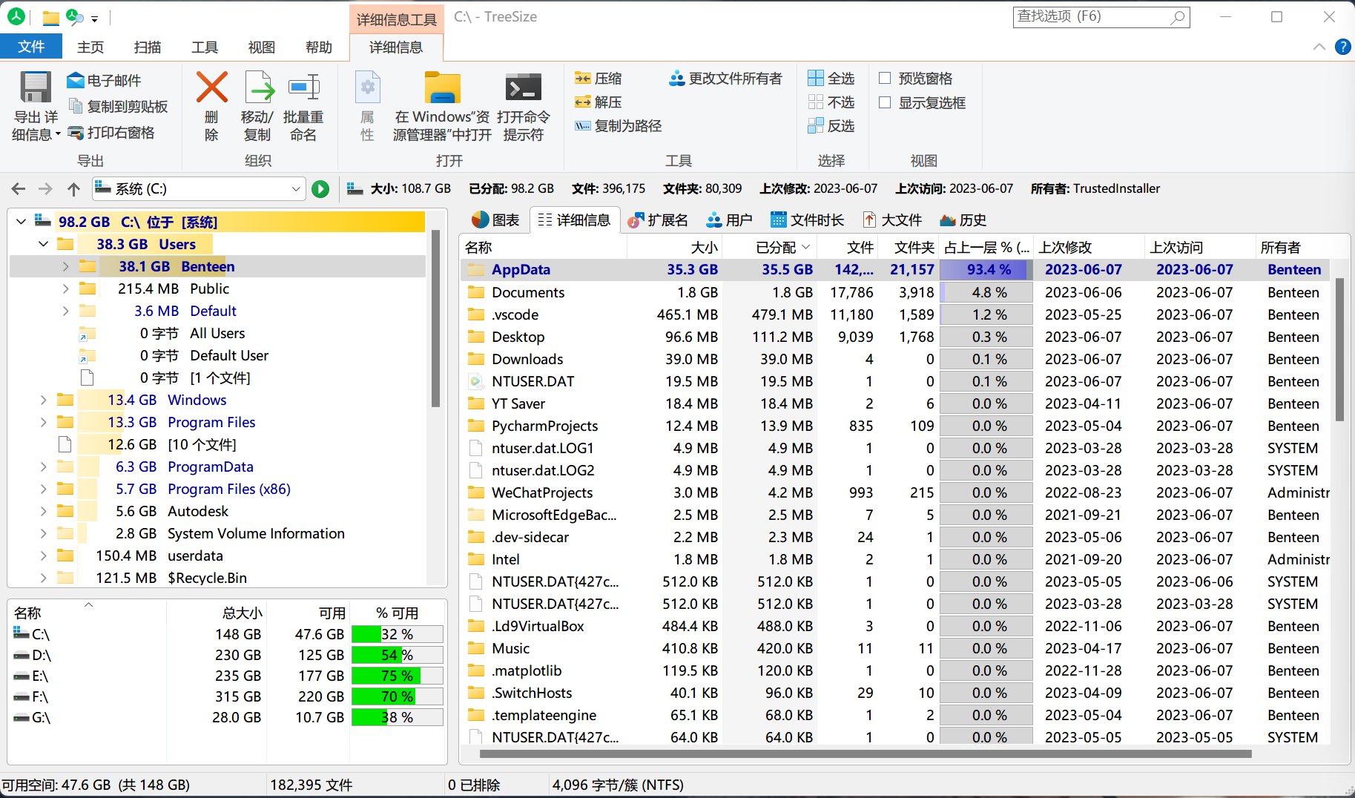
Task: Switch to the Users (用户) tab
Action: click(x=730, y=220)
